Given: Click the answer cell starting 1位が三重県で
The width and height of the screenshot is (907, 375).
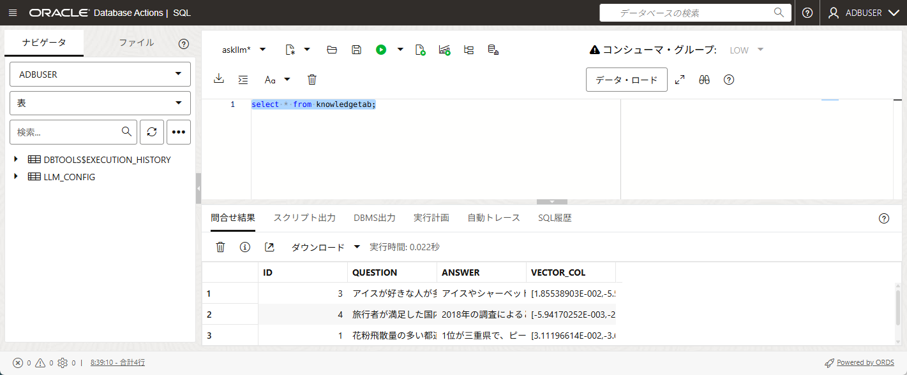Looking at the screenshot, I should coord(482,336).
